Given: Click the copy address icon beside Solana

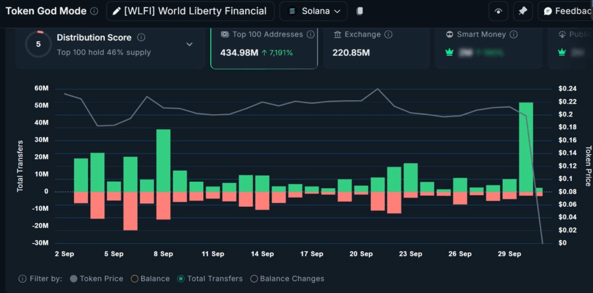Looking at the screenshot, I should [360, 11].
